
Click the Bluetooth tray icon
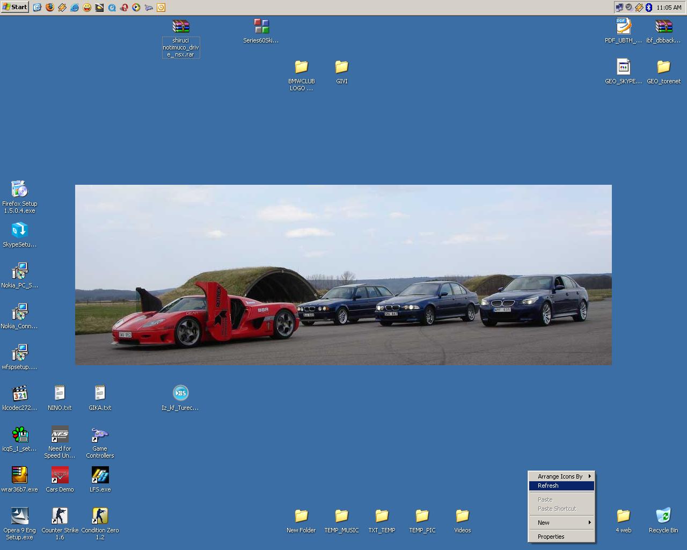pyautogui.click(x=648, y=8)
